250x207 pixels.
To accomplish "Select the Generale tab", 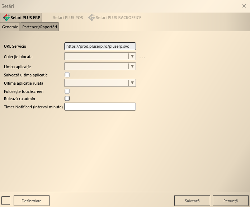I will 10,27.
